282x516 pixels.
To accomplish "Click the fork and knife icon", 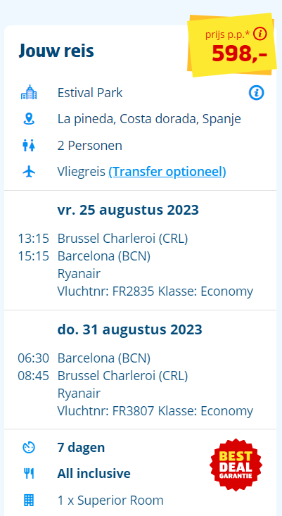I will (x=29, y=474).
